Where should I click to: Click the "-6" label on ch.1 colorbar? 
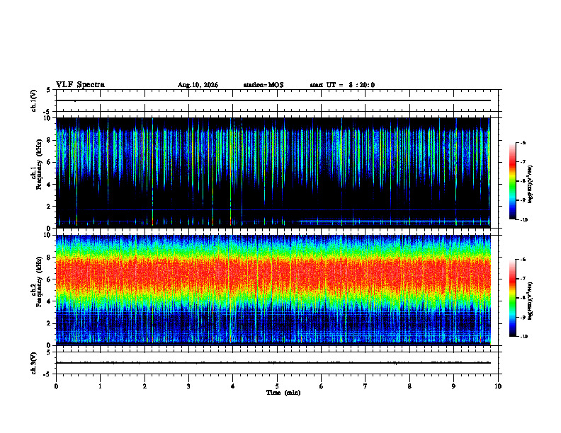pyautogui.click(x=523, y=142)
